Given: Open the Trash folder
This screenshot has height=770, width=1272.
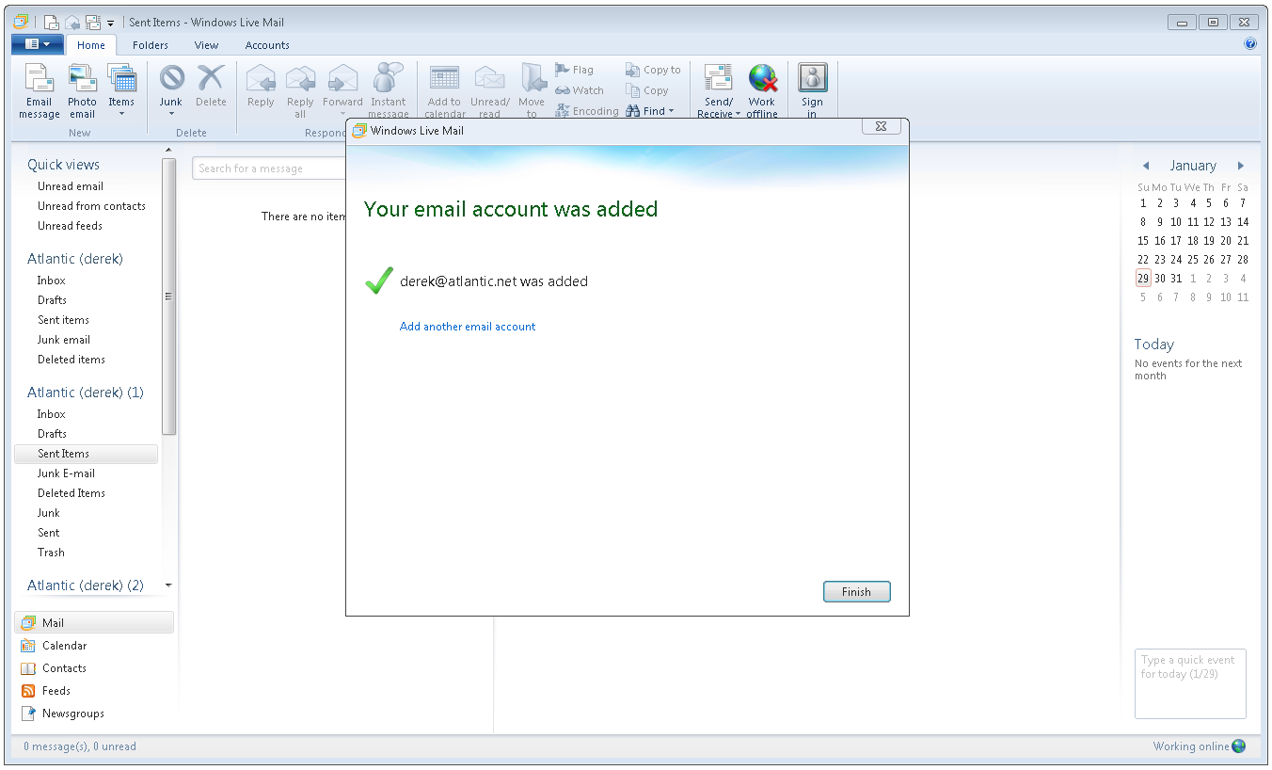Looking at the screenshot, I should [x=51, y=553].
